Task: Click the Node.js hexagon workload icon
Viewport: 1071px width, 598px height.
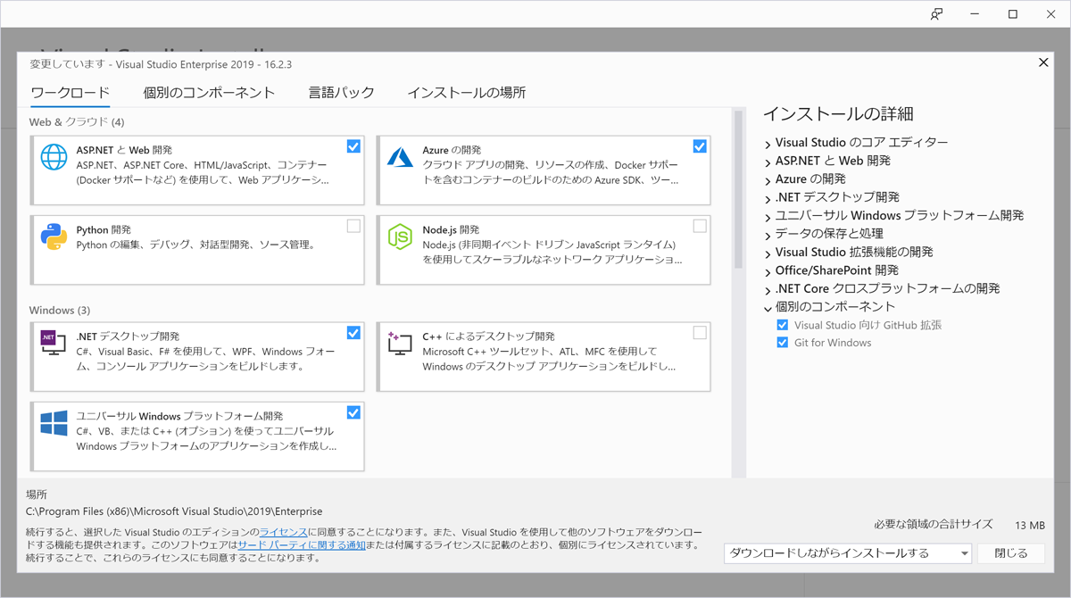Action: click(400, 237)
